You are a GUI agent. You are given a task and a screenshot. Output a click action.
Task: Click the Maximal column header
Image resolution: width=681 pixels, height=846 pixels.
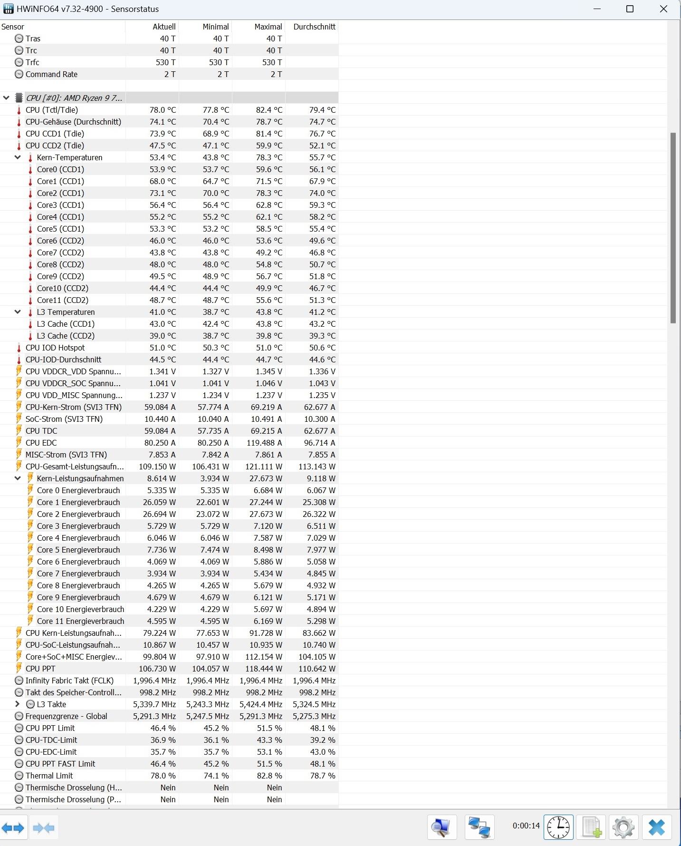click(x=259, y=27)
